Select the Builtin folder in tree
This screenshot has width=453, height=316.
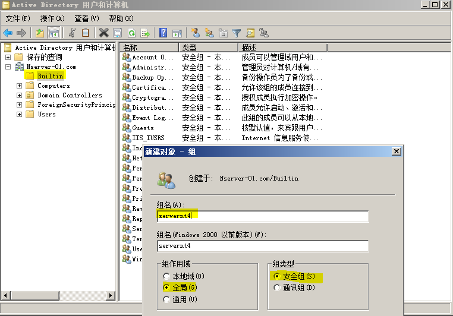click(x=51, y=76)
